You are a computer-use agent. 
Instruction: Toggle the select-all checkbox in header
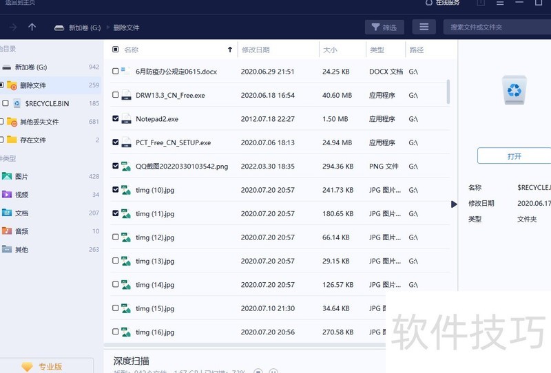[116, 50]
